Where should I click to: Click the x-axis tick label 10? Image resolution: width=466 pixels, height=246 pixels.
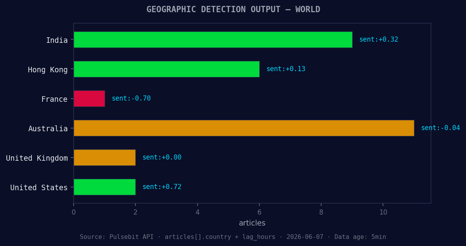coord(383,213)
